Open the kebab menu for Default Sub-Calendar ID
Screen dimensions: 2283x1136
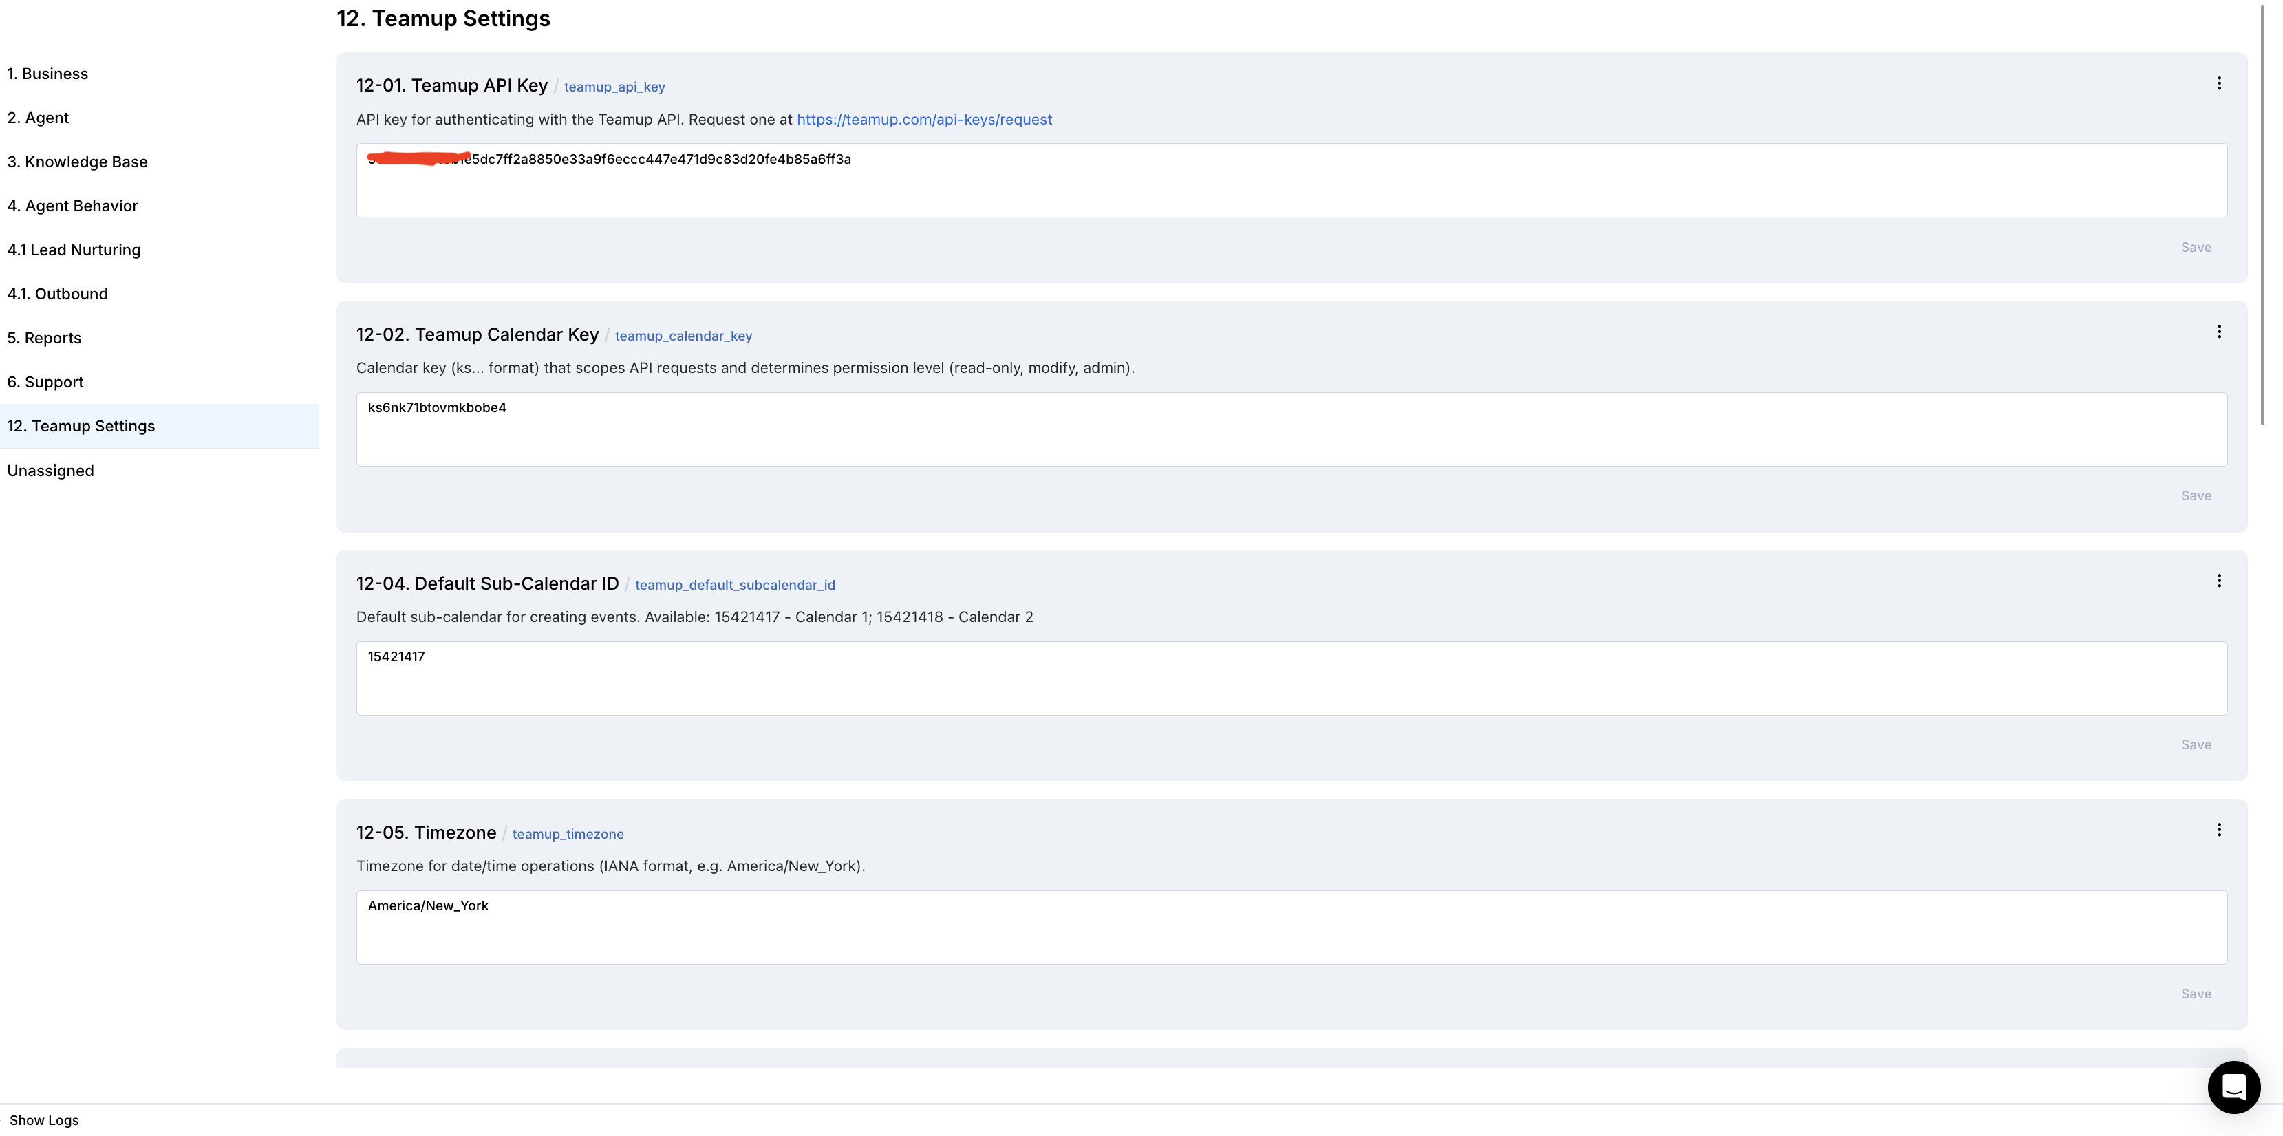[2218, 581]
